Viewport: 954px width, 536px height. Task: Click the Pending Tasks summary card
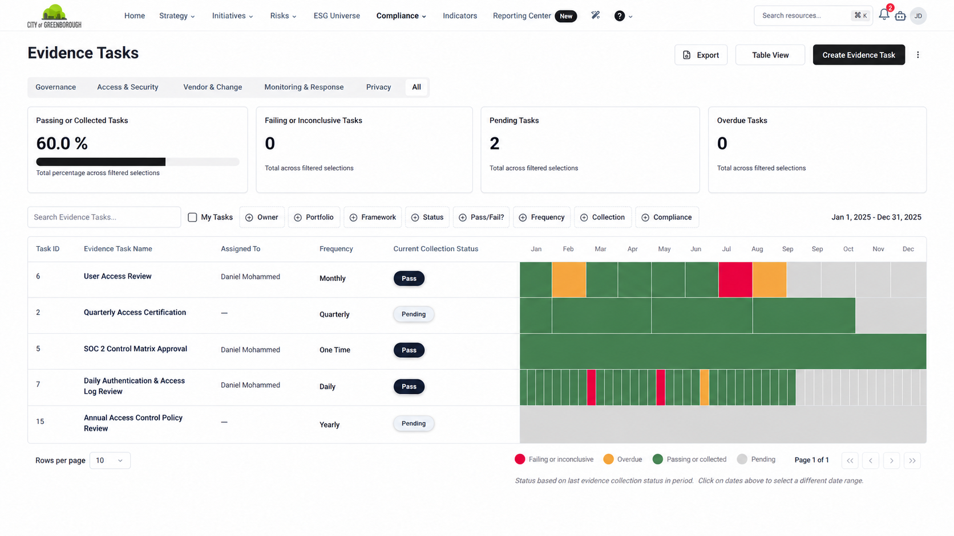point(590,150)
